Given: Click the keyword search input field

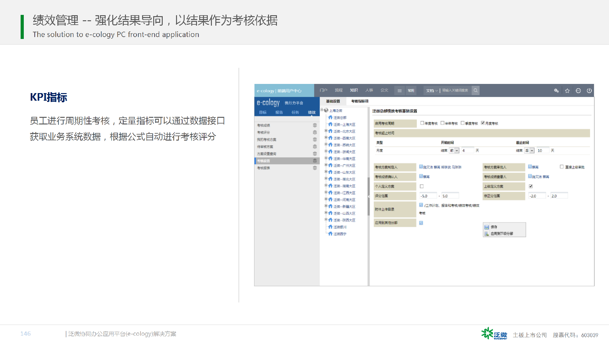Looking at the screenshot, I should pyautogui.click(x=455, y=91).
